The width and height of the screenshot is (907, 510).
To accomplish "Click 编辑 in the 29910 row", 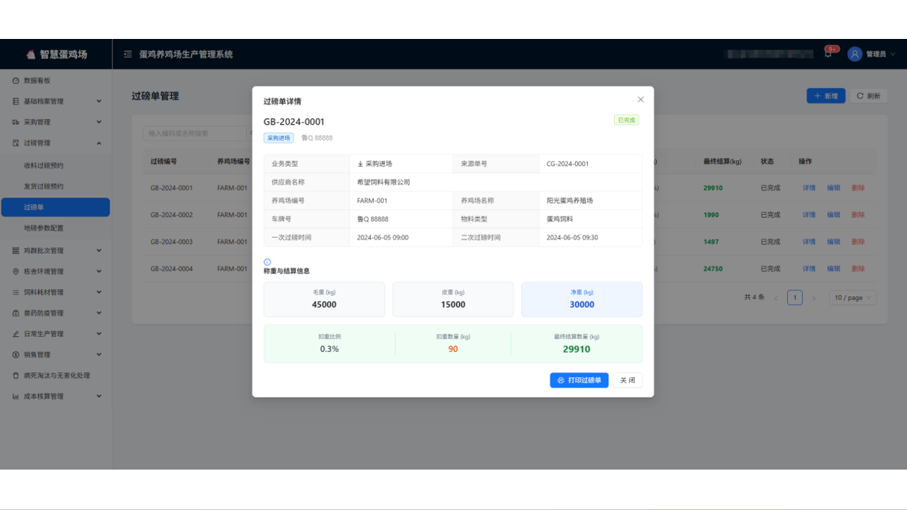I will coord(833,188).
